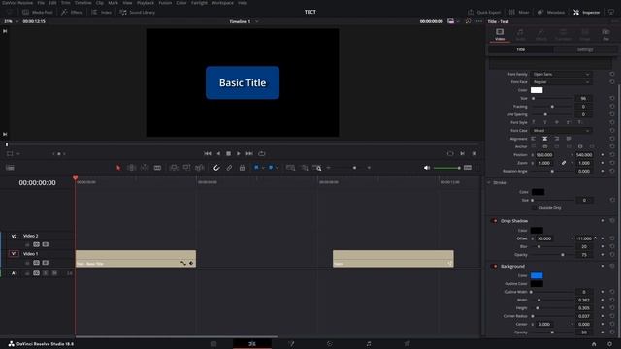Activate Dynamic Trim Mode tool
The width and height of the screenshot is (621, 349).
[x=145, y=168]
